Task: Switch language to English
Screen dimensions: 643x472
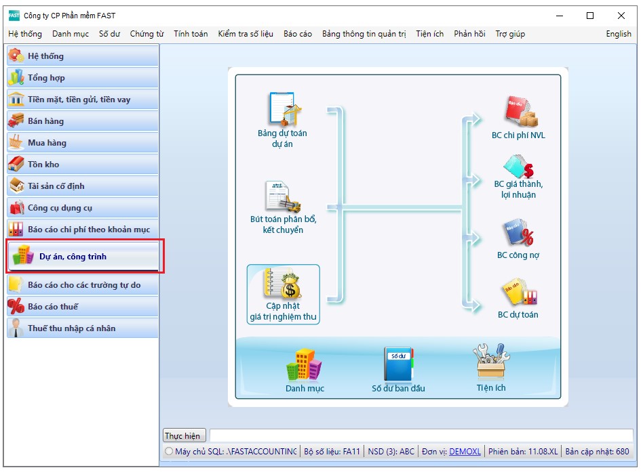Action: [x=618, y=34]
